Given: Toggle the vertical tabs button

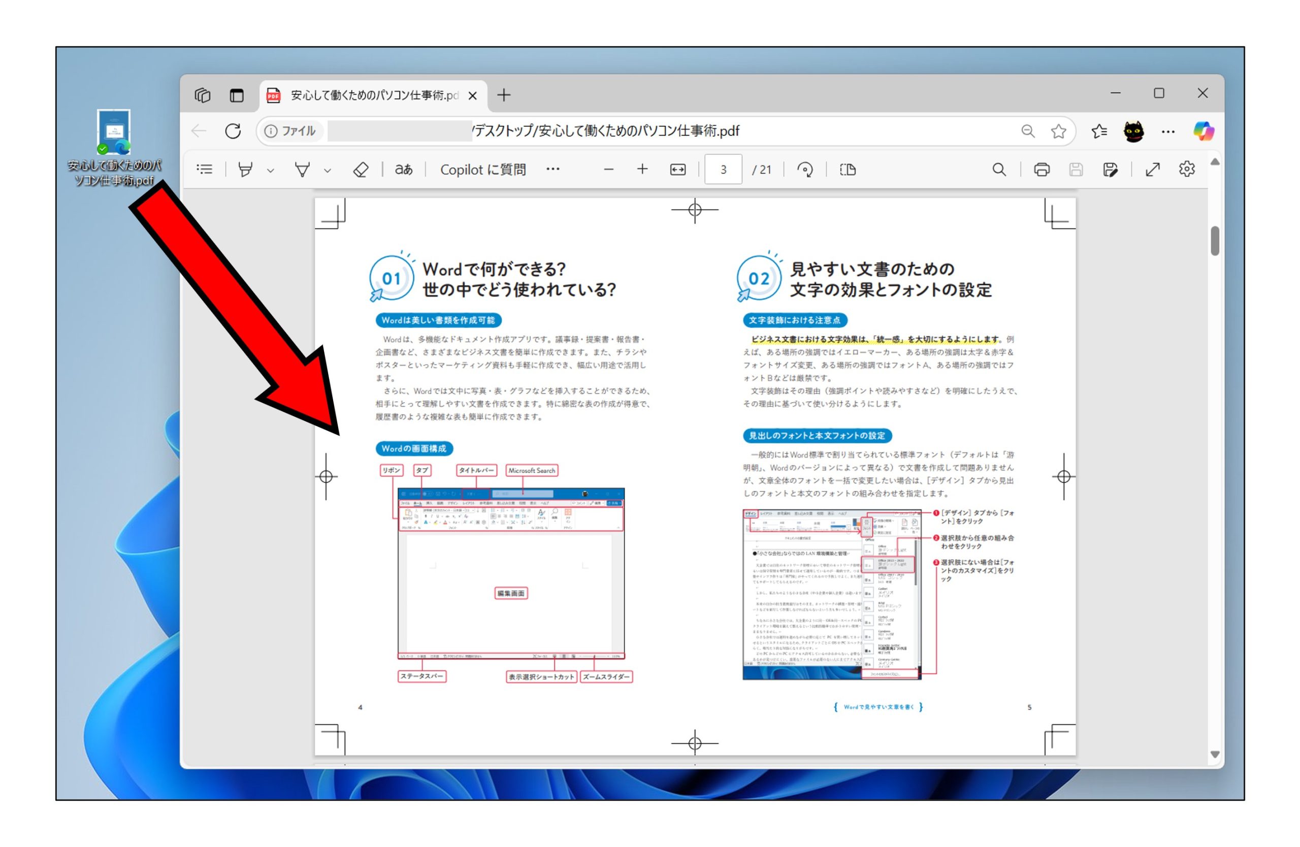Looking at the screenshot, I should pyautogui.click(x=237, y=95).
